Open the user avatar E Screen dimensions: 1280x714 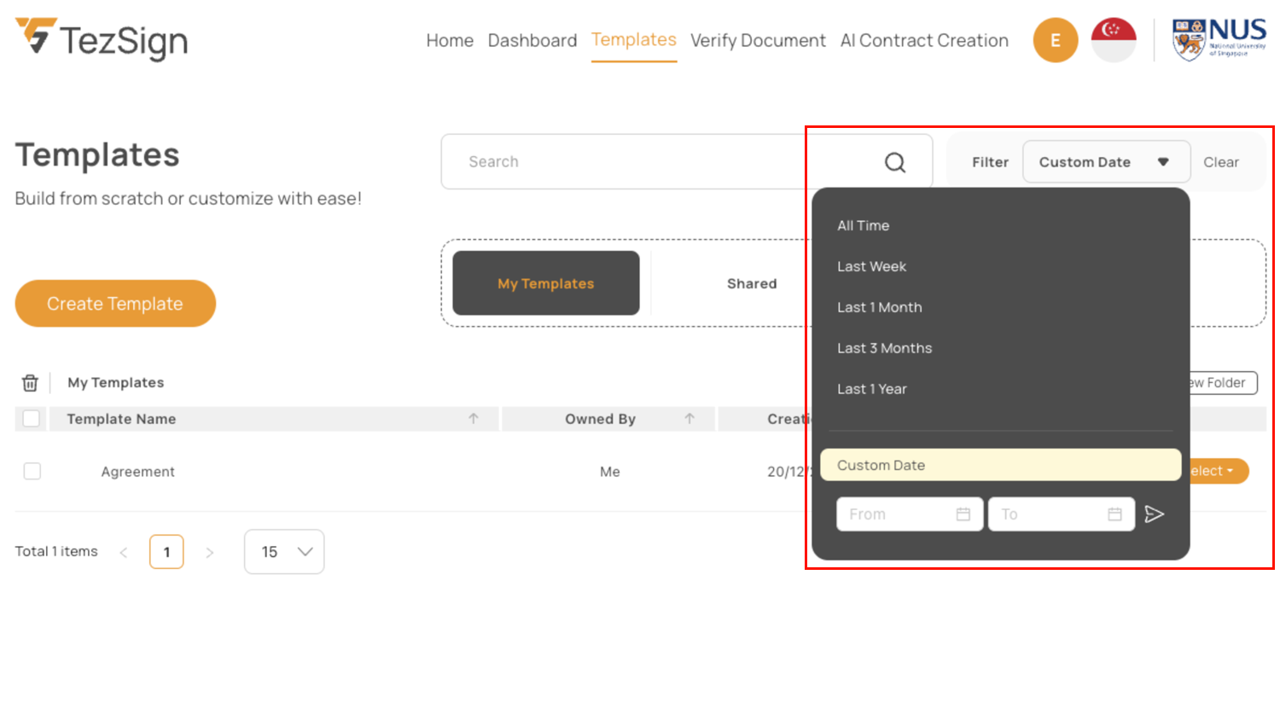point(1056,40)
